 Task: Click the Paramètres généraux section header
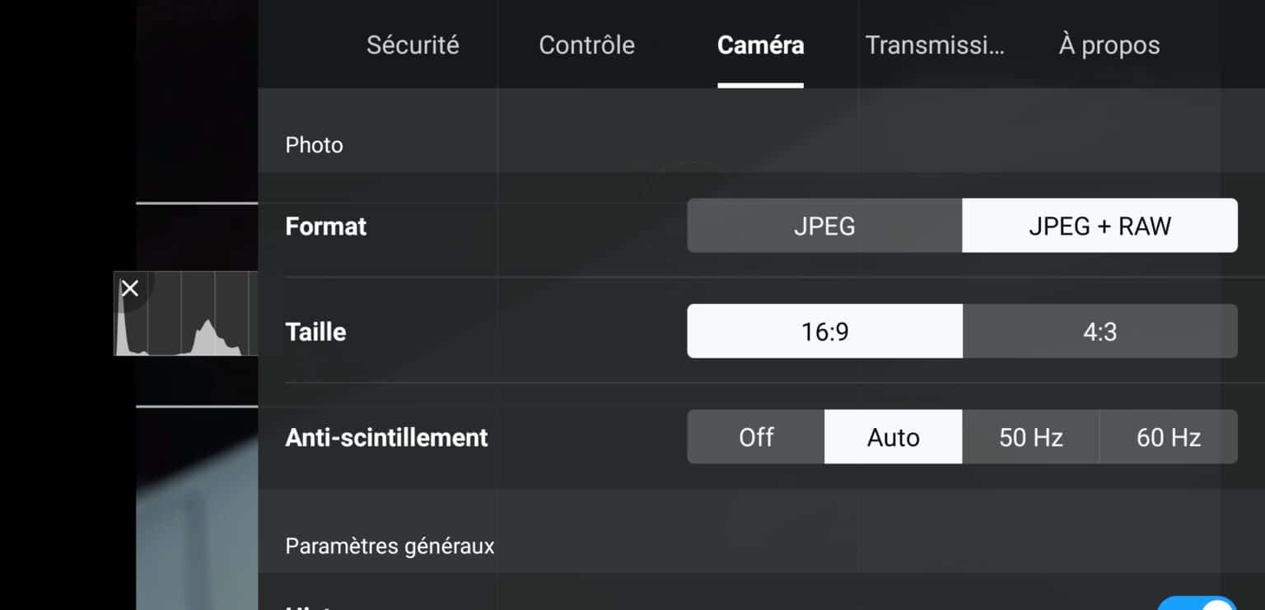390,546
